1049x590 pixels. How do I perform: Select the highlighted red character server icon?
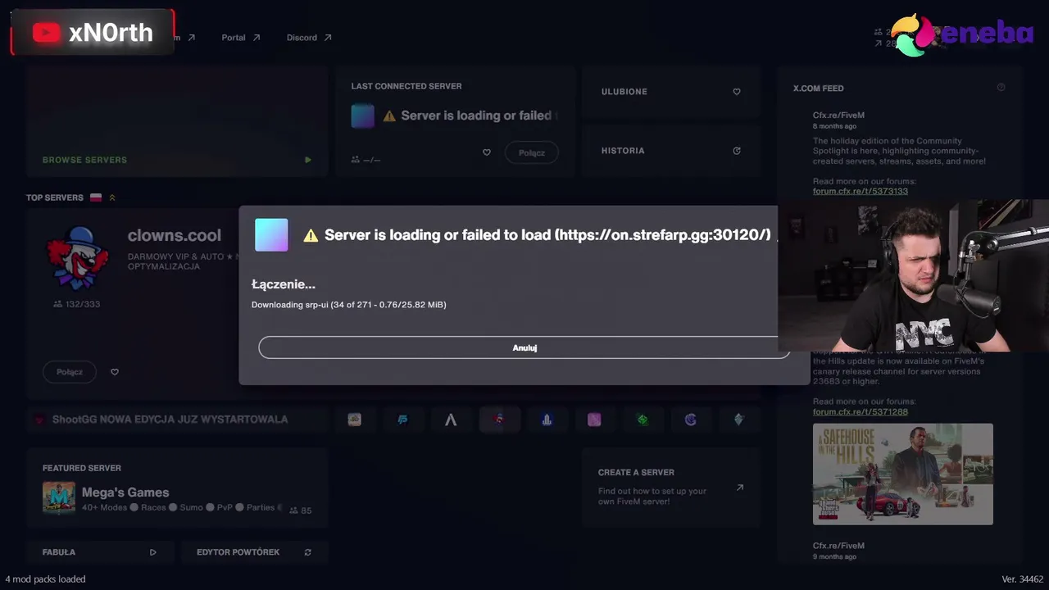[x=499, y=420]
